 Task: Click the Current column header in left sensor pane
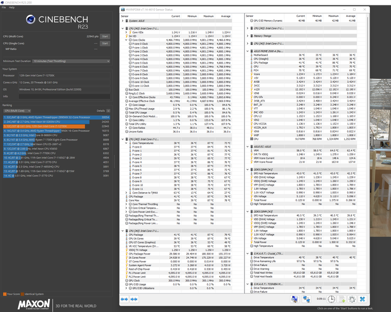(x=175, y=16)
